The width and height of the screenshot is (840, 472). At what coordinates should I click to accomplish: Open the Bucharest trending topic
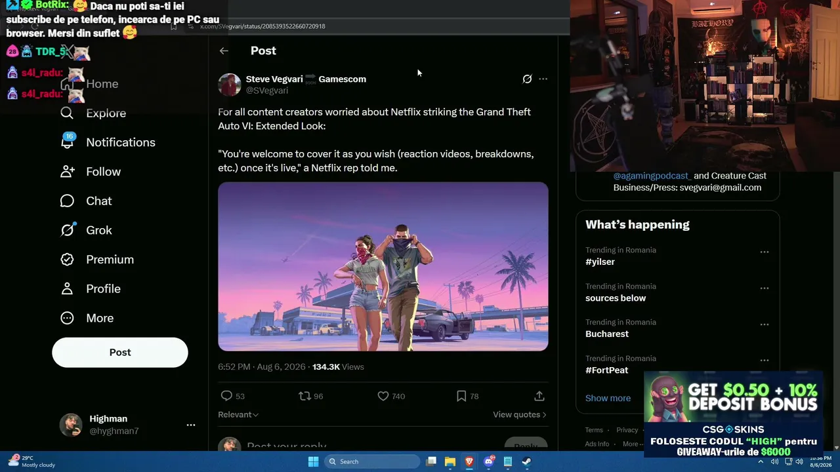(x=607, y=334)
